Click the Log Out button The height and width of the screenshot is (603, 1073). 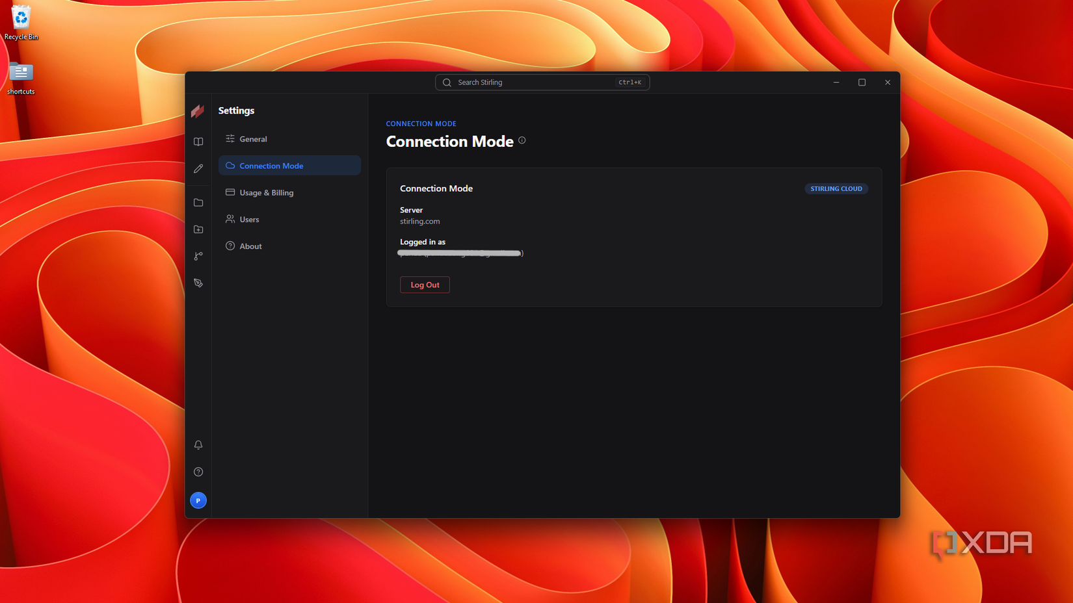click(x=425, y=285)
